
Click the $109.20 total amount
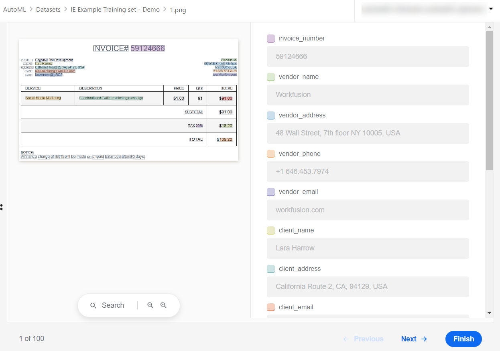tap(225, 139)
